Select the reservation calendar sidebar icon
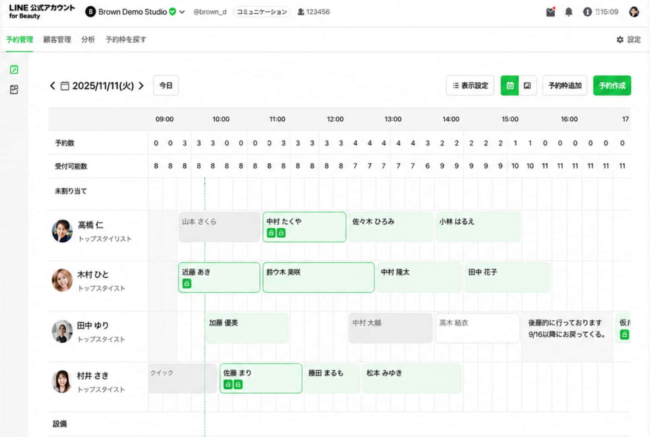 pyautogui.click(x=14, y=70)
